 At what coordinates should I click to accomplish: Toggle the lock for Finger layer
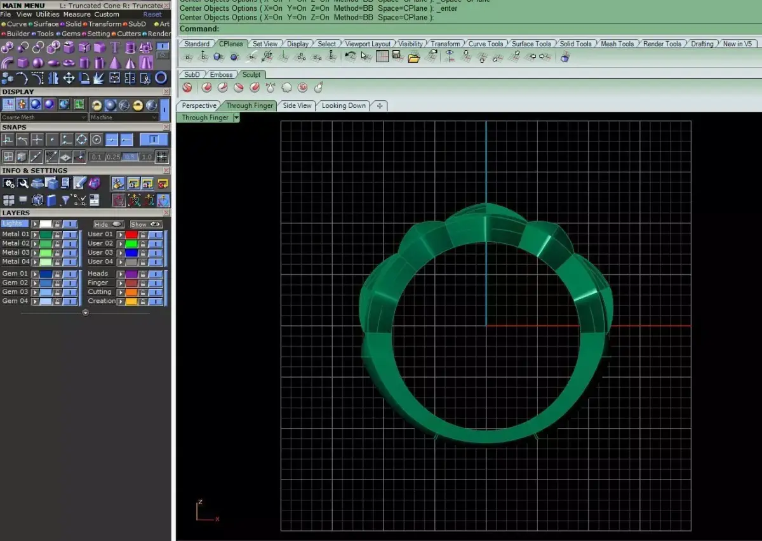pyautogui.click(x=143, y=283)
